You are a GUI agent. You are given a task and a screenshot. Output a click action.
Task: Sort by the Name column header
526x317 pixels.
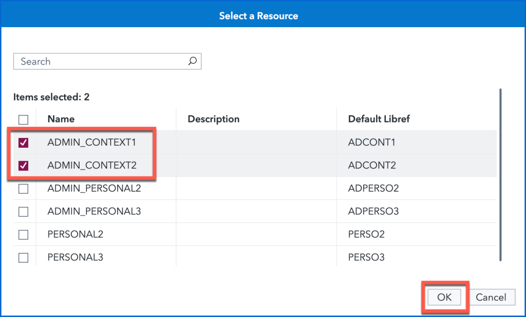[61, 119]
